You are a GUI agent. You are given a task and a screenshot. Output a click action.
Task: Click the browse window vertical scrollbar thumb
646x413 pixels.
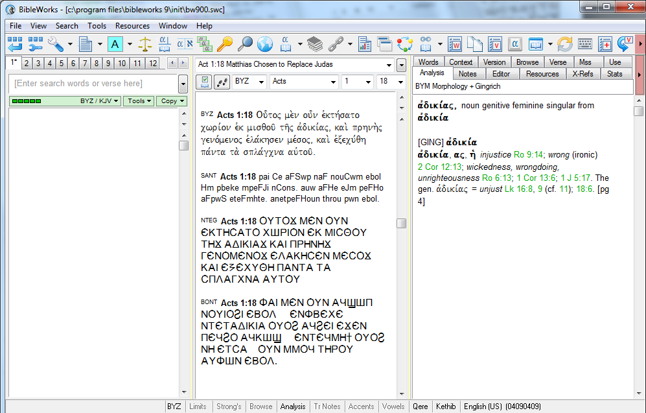click(401, 223)
